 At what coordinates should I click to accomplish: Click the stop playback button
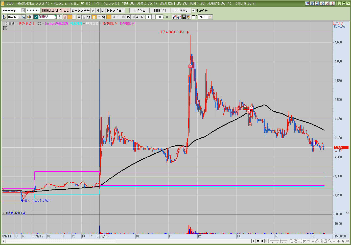pos(262,241)
